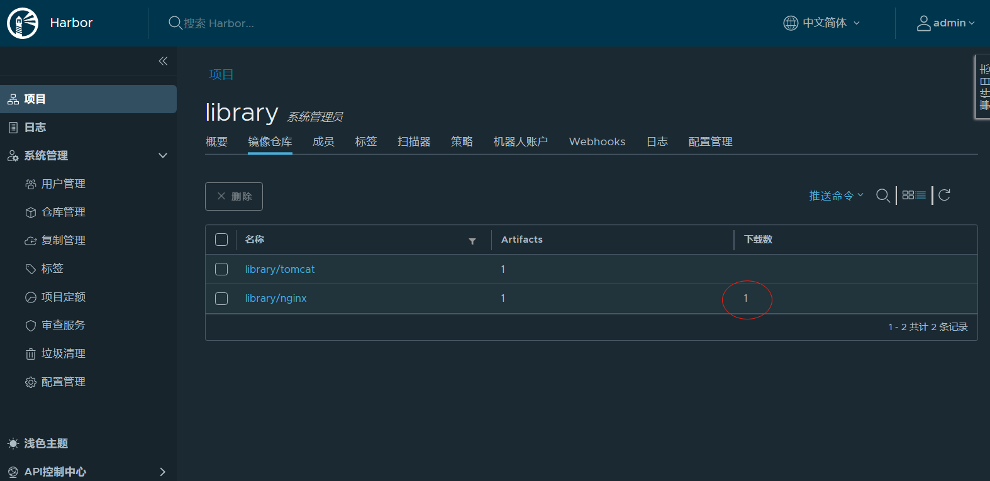Click the 1 - 2 共计 2 条记录 pagination text
Viewport: 990px width, 481px height.
pyautogui.click(x=928, y=327)
